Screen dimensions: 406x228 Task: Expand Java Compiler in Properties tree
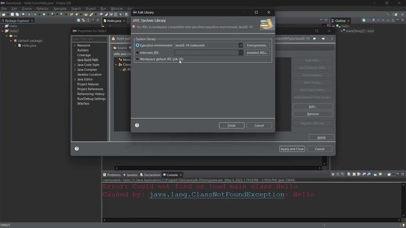click(75, 70)
